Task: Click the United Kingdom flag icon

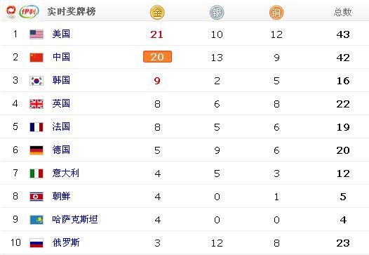Action: pyautogui.click(x=36, y=104)
